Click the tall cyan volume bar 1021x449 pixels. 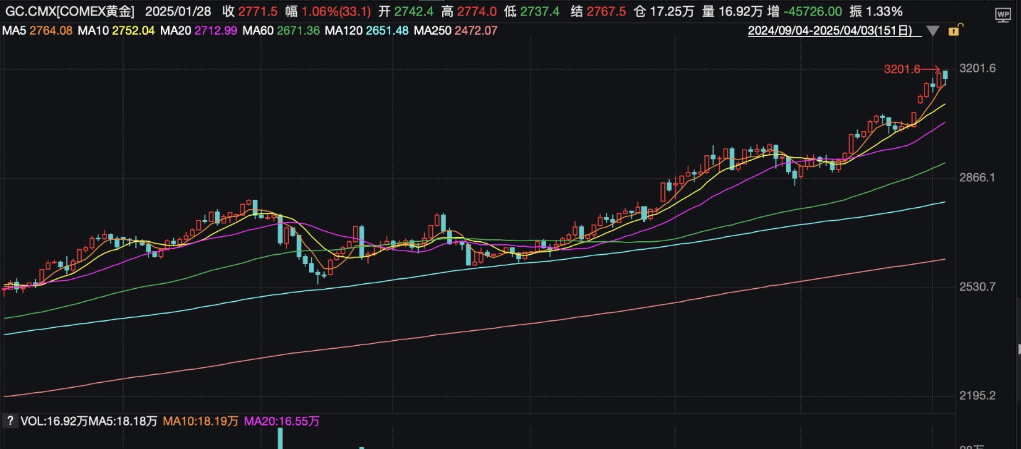point(280,438)
